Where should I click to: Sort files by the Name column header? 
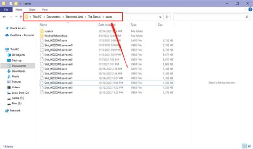44,25
